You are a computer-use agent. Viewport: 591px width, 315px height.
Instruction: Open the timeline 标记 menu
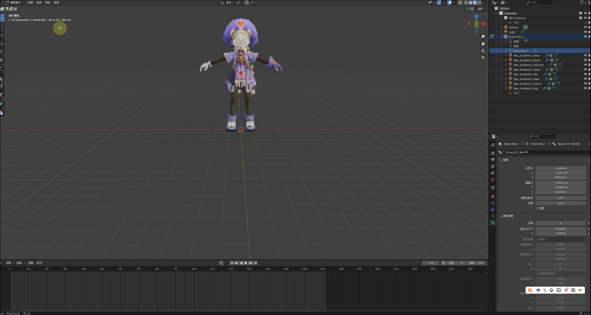[x=39, y=263]
